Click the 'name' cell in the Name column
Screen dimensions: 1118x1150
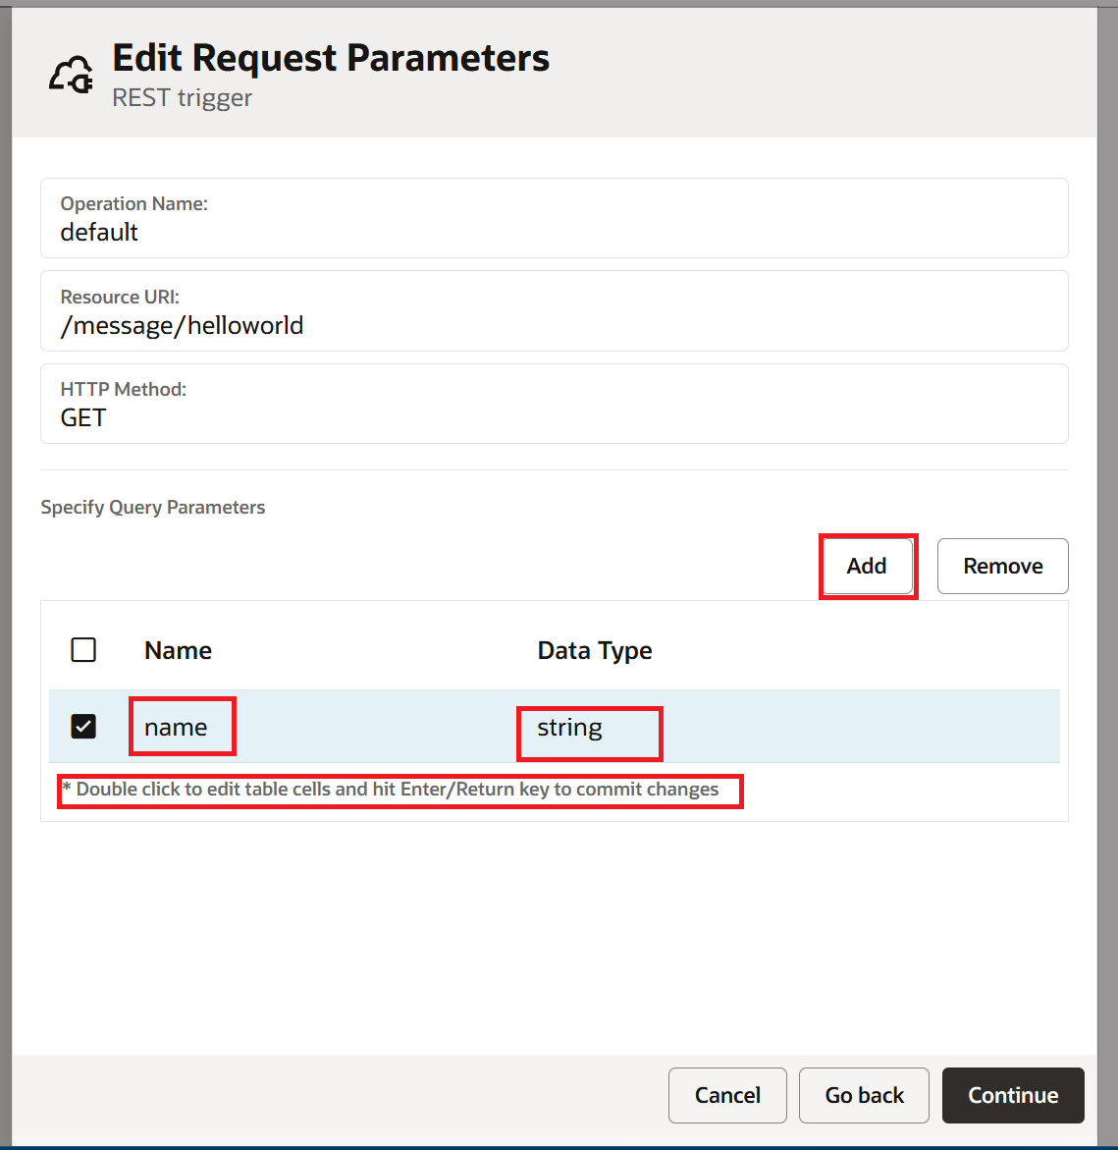[x=177, y=728]
